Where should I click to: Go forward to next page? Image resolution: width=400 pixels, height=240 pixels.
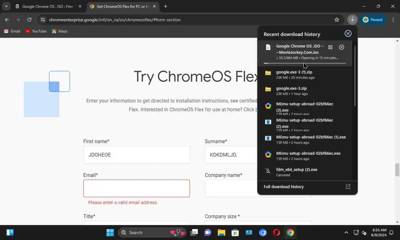click(18, 20)
